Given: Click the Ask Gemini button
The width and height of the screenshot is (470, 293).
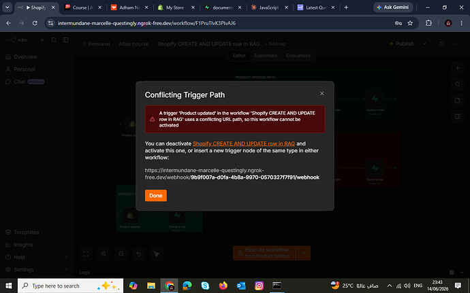Looking at the screenshot, I should (x=392, y=7).
